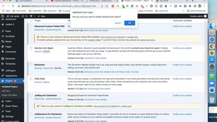Bookmark page with the star icon

[x=107, y=6]
